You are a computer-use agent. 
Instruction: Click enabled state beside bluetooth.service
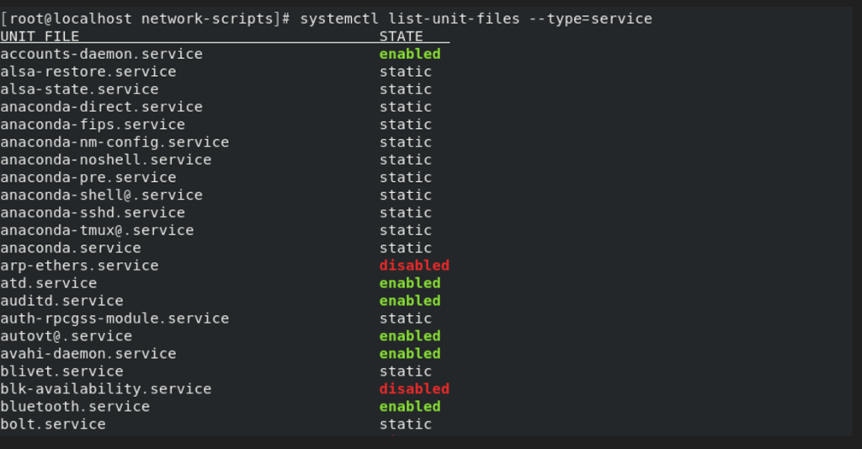[x=410, y=406]
